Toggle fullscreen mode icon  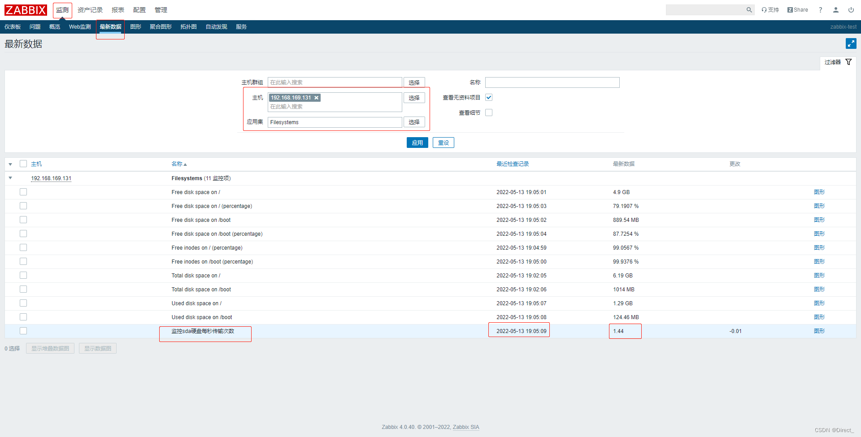click(851, 43)
